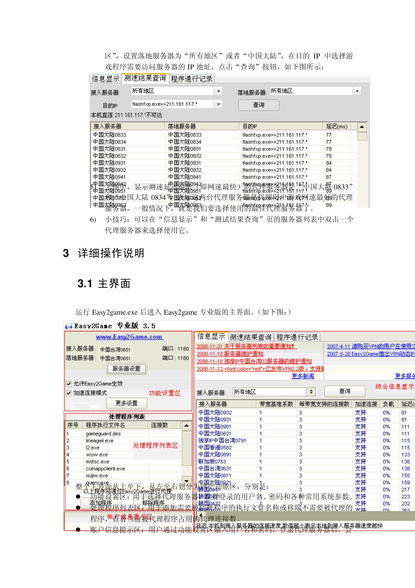Open the 2007-4-11 VPN purchase notice link
This screenshot has height=588, width=415.
tap(371, 346)
